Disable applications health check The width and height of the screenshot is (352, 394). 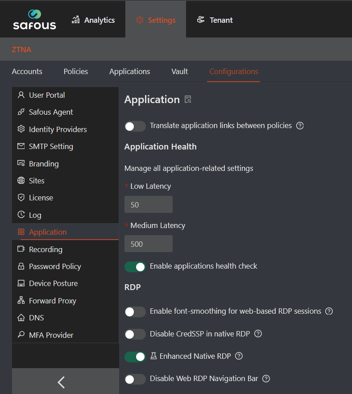click(x=135, y=266)
